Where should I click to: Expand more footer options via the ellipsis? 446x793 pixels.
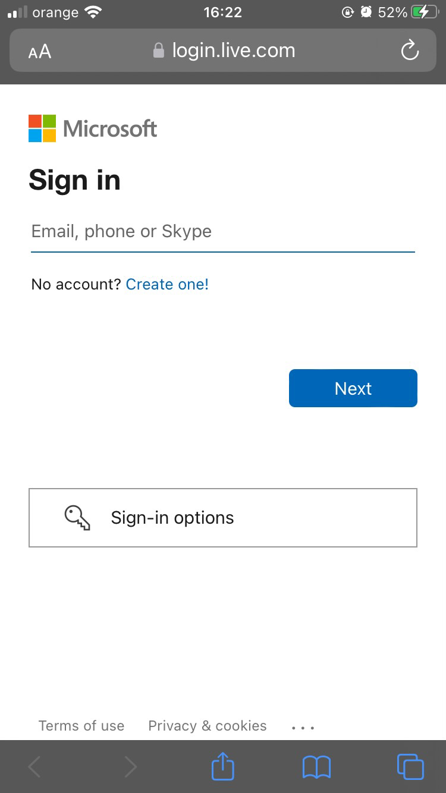pos(303,726)
